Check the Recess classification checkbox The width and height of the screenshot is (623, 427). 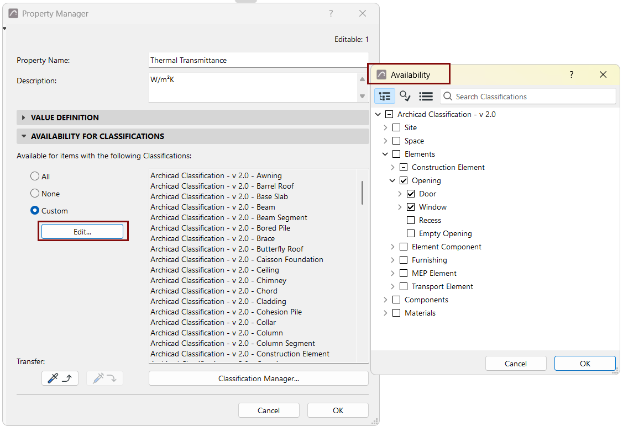click(411, 221)
